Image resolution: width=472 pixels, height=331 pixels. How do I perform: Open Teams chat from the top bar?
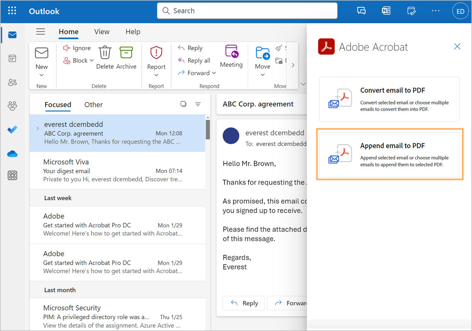[x=361, y=11]
